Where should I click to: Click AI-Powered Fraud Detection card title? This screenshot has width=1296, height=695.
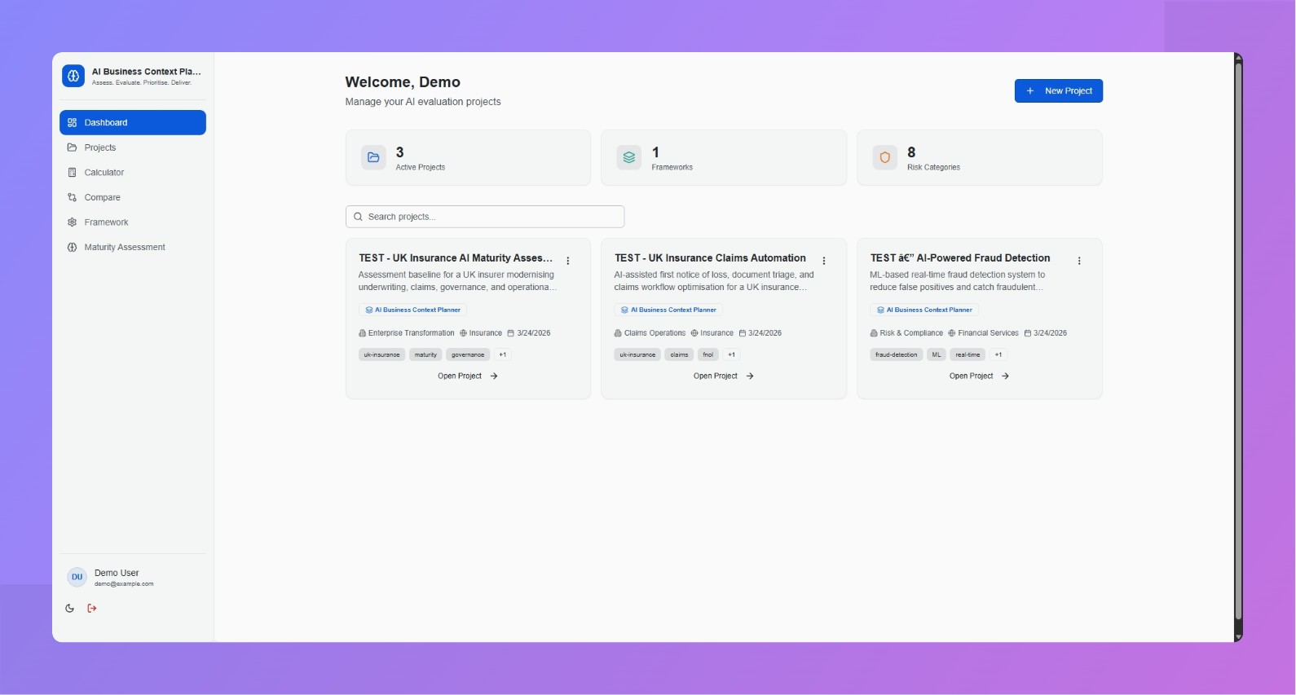960,257
